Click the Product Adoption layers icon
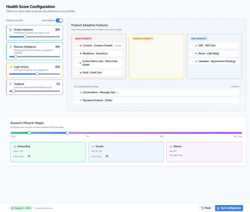The image size is (250, 212). click(x=11, y=30)
